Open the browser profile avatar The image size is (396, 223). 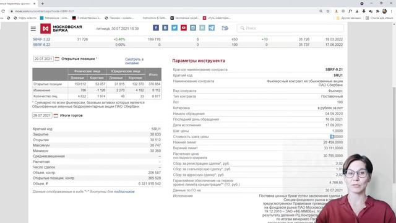pyautogui.click(x=384, y=11)
